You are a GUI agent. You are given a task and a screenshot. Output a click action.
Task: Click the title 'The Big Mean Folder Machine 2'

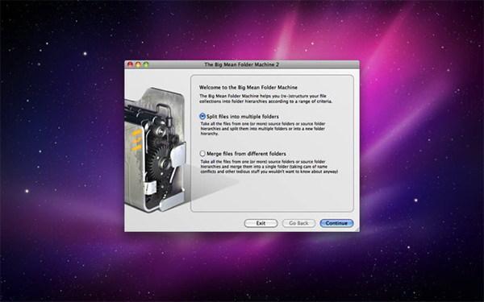tap(242, 64)
